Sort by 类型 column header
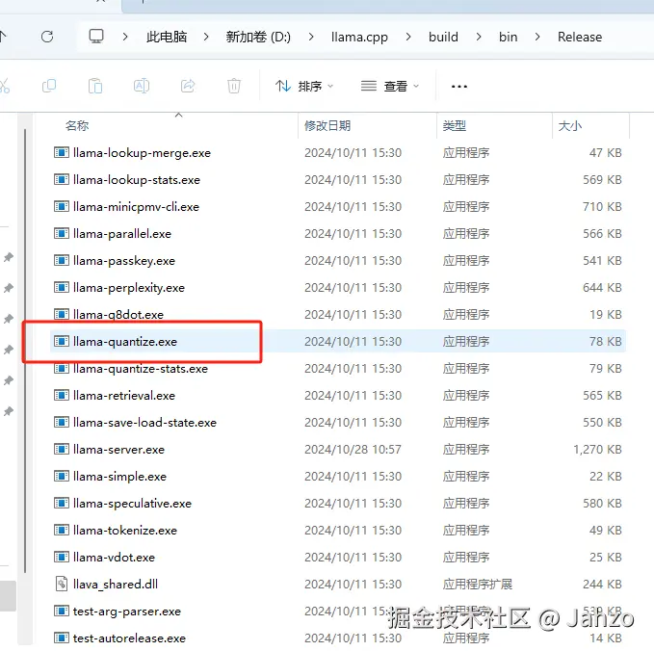 455,125
